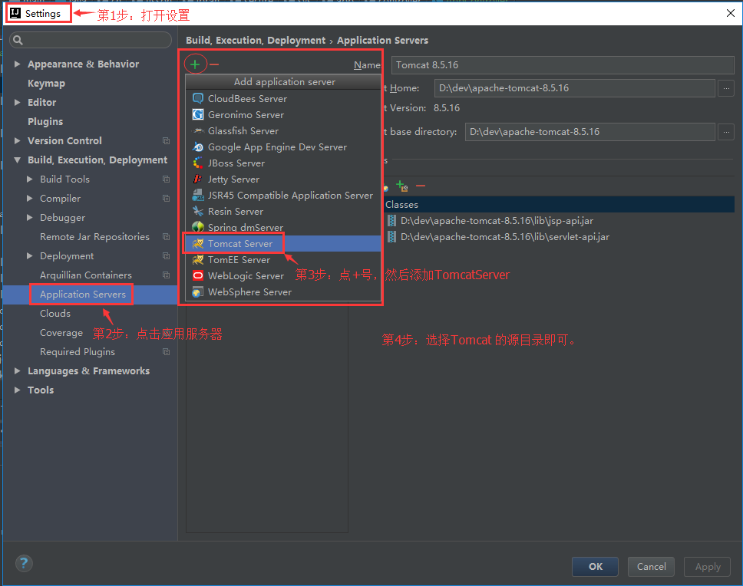
Task: Expand the Editor section
Action: [18, 102]
